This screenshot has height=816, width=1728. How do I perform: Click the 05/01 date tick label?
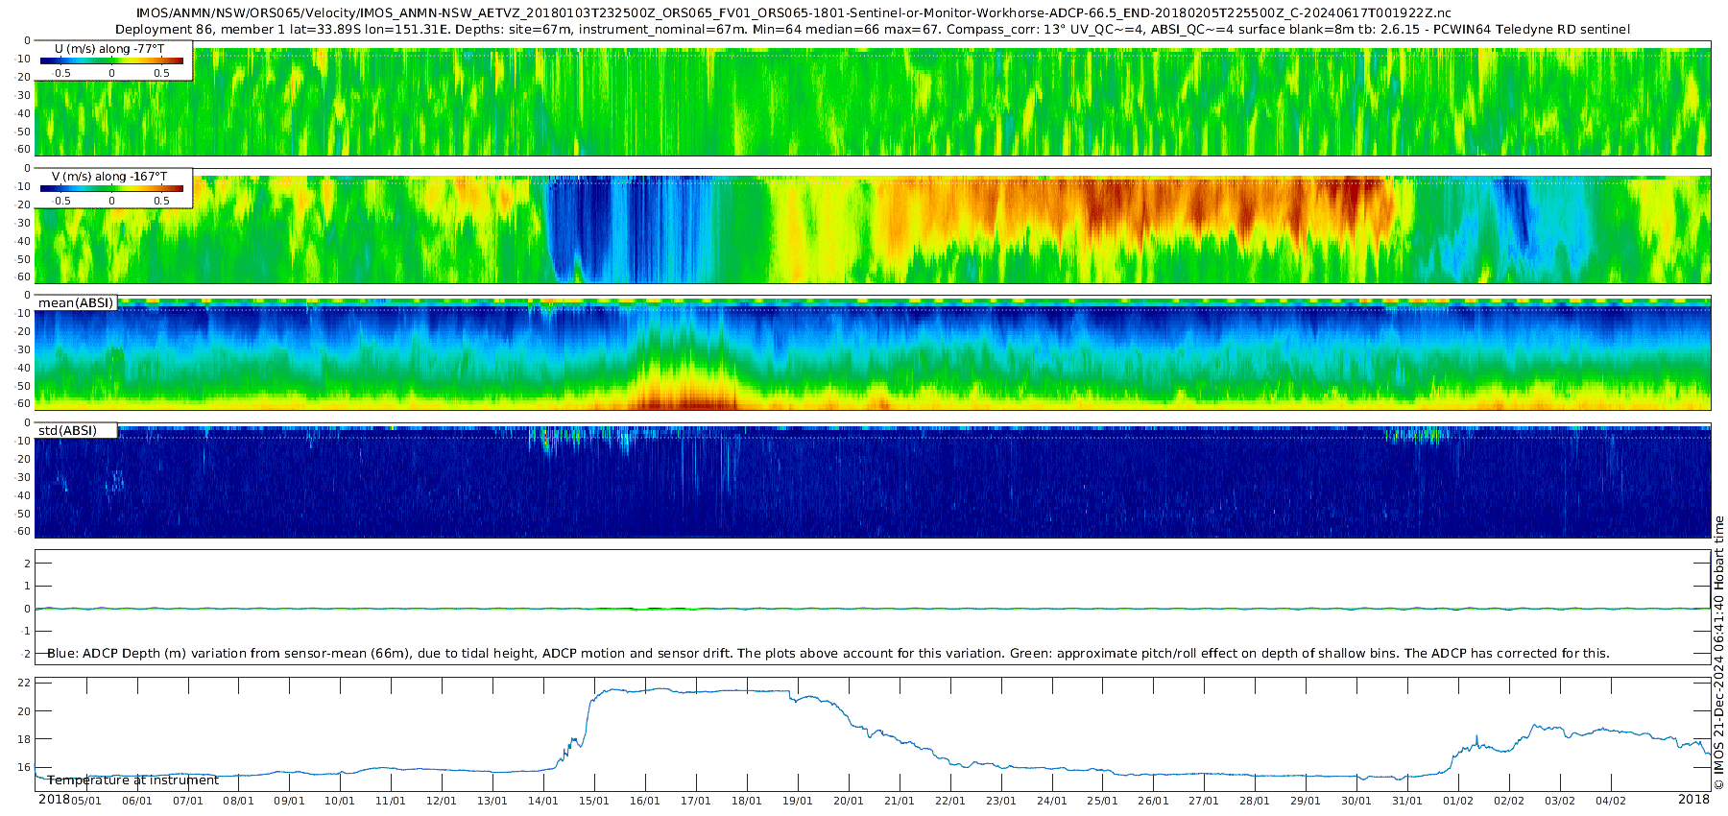[x=86, y=801]
